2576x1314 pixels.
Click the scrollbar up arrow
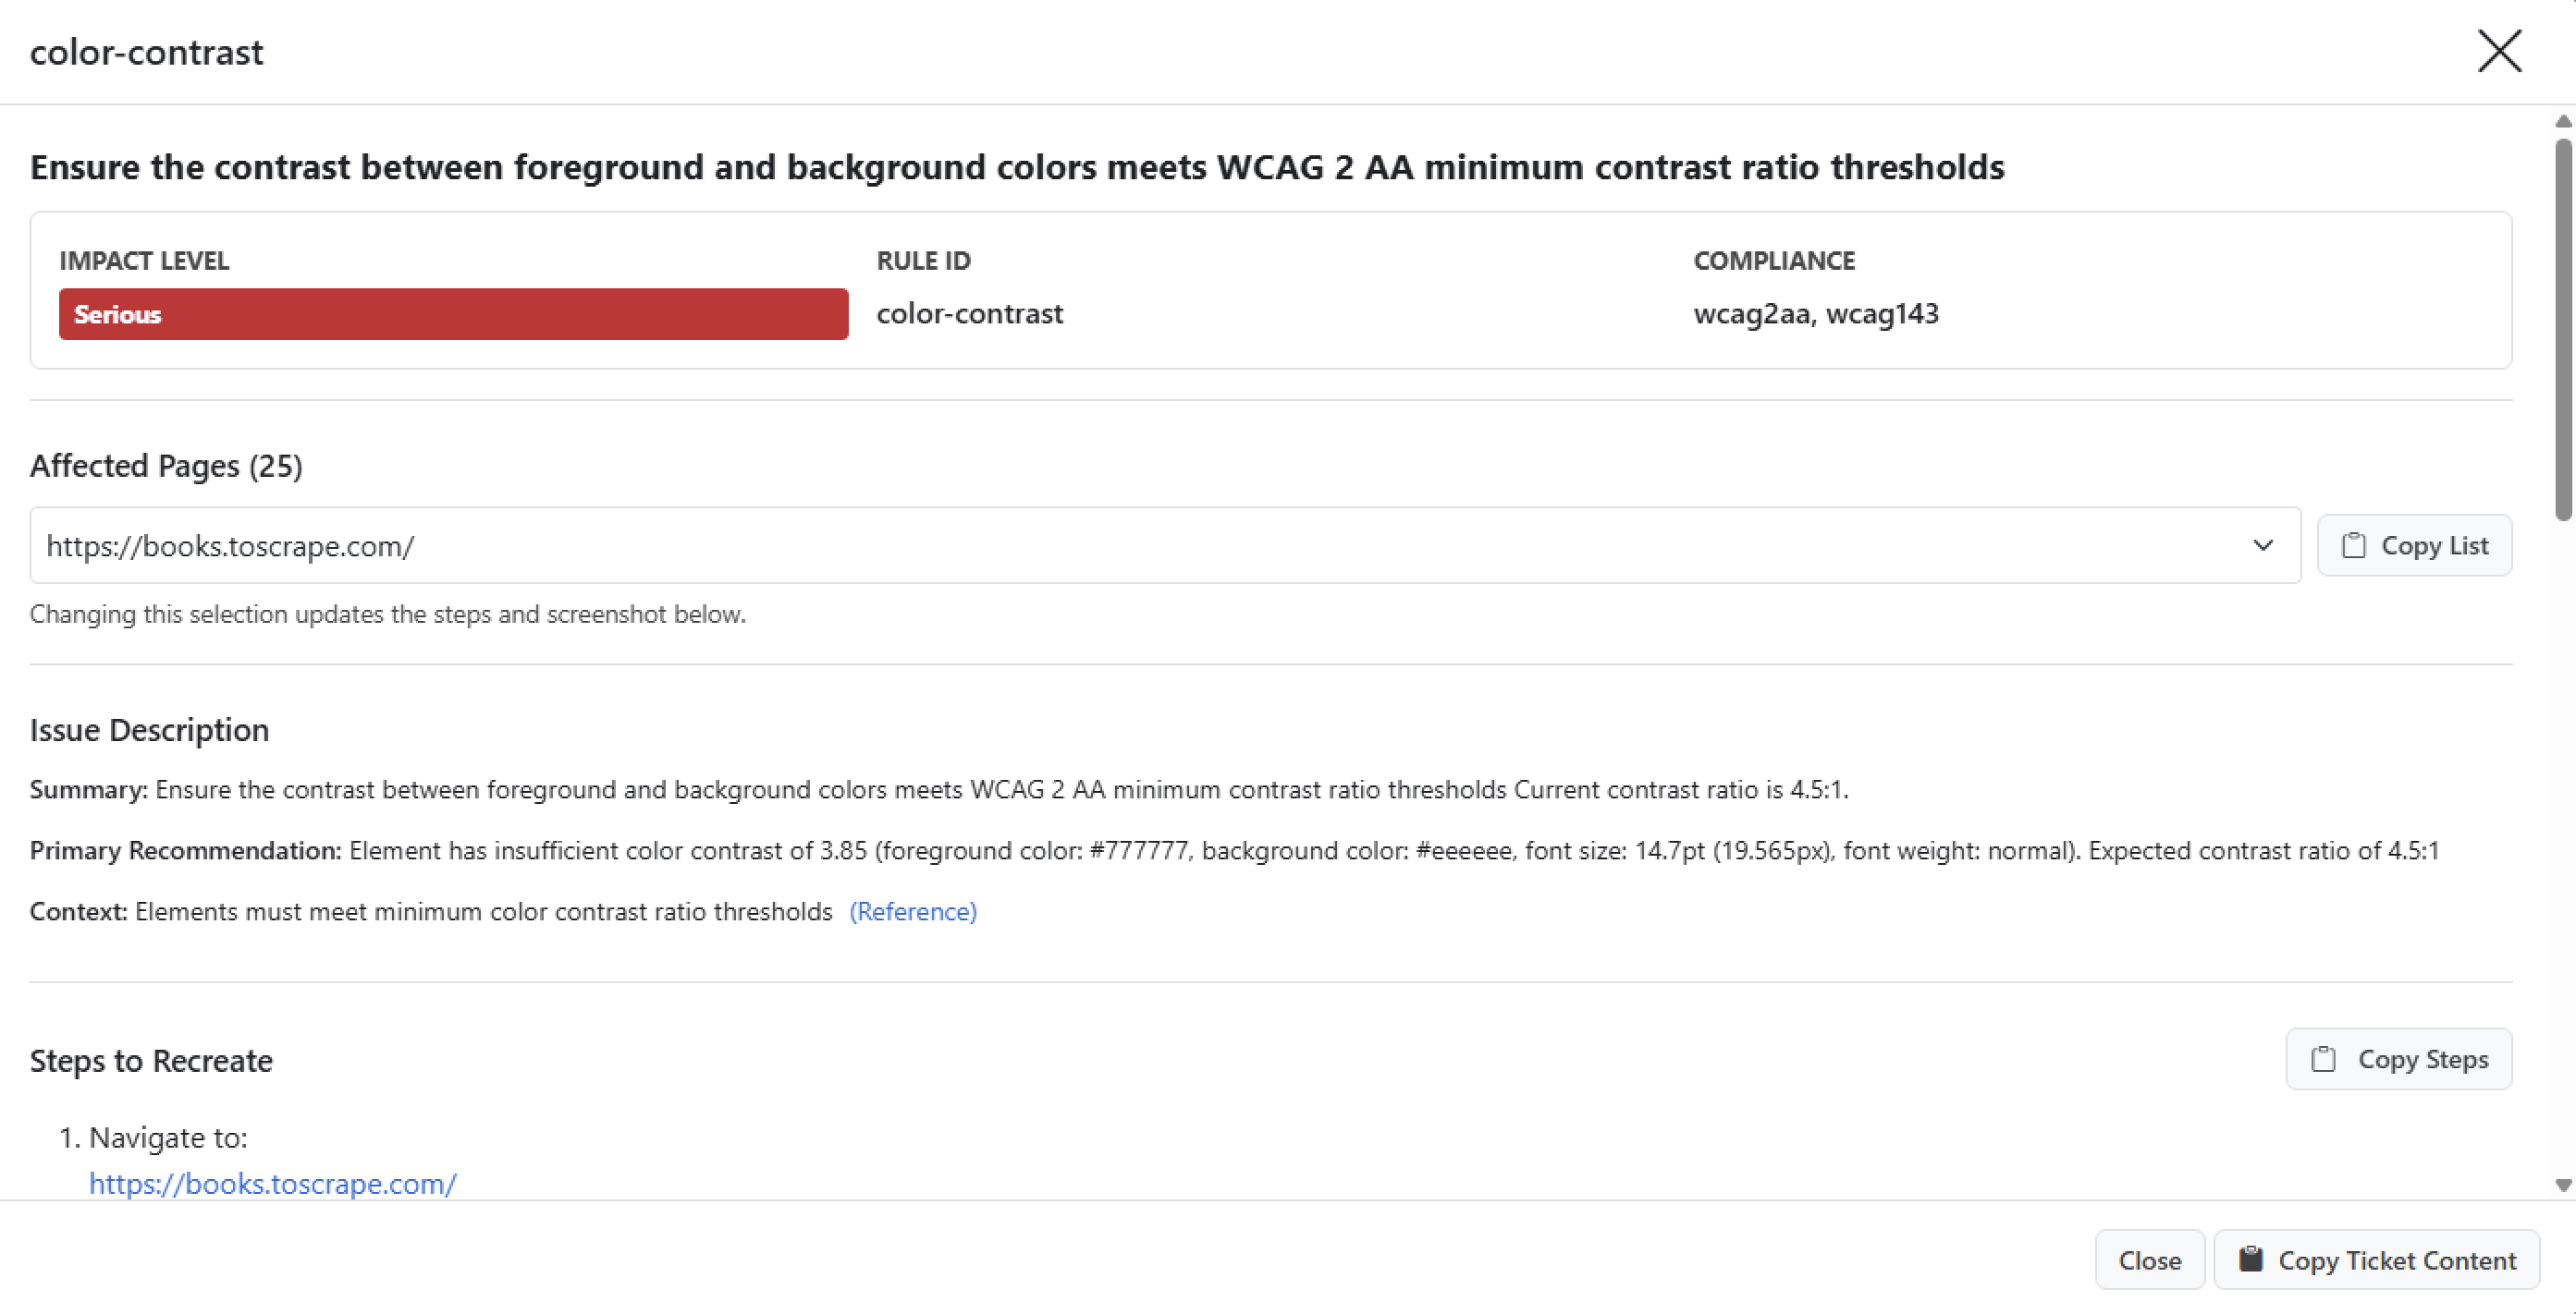[x=2563, y=122]
